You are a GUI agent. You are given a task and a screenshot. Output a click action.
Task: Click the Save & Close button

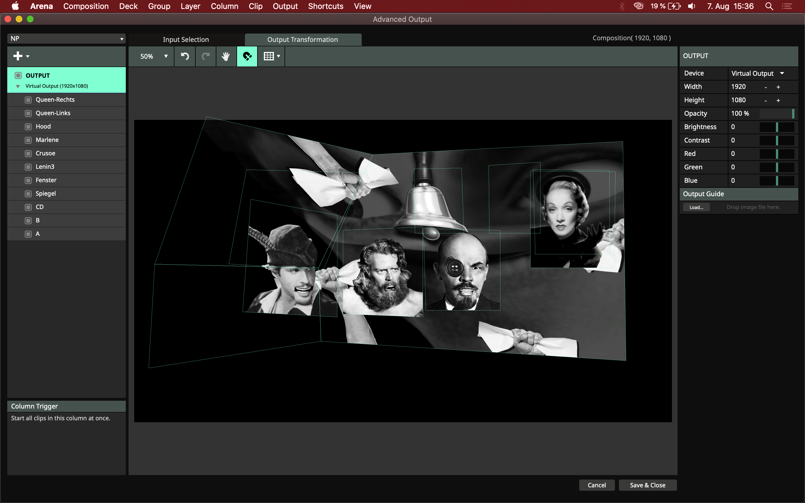[x=648, y=485]
